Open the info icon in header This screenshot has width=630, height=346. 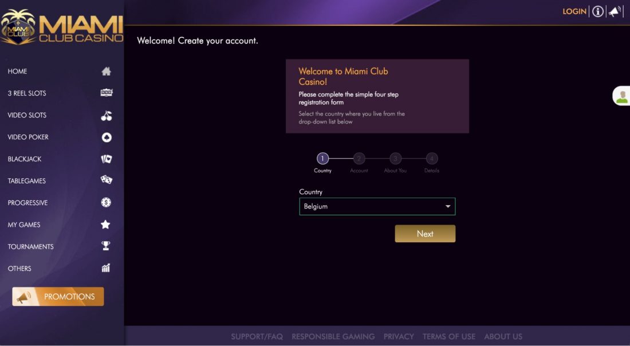pyautogui.click(x=597, y=11)
